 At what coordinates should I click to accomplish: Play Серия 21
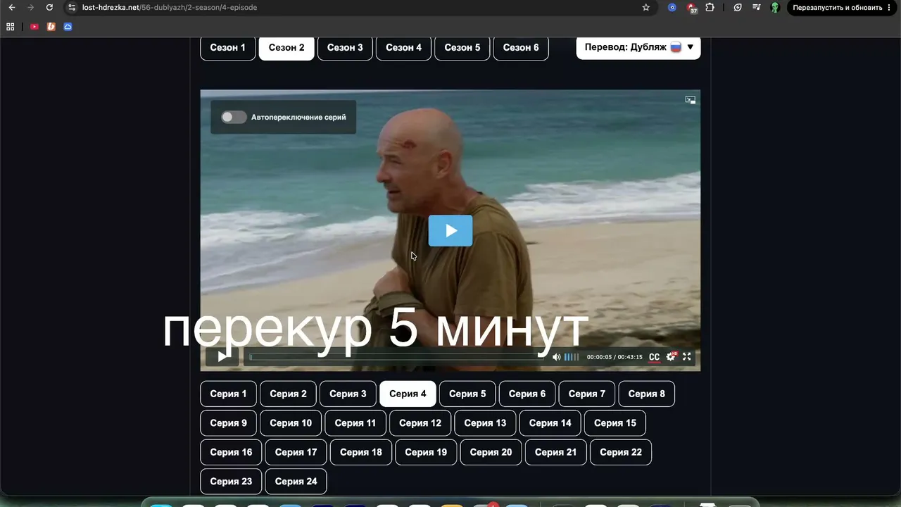tap(556, 452)
